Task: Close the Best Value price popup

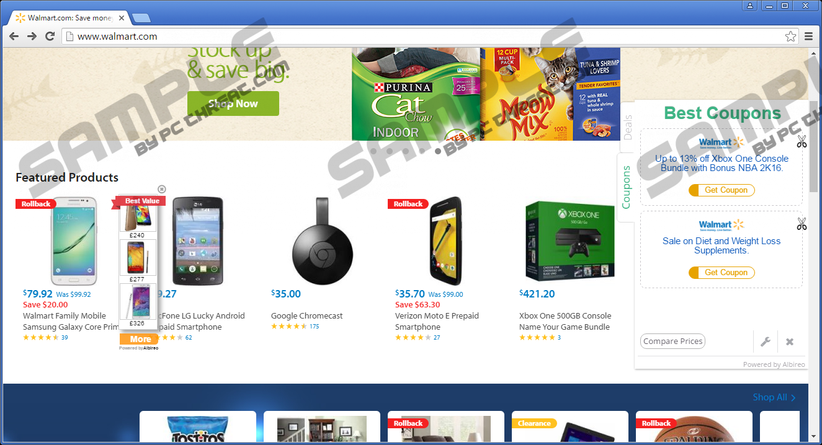Action: (162, 189)
